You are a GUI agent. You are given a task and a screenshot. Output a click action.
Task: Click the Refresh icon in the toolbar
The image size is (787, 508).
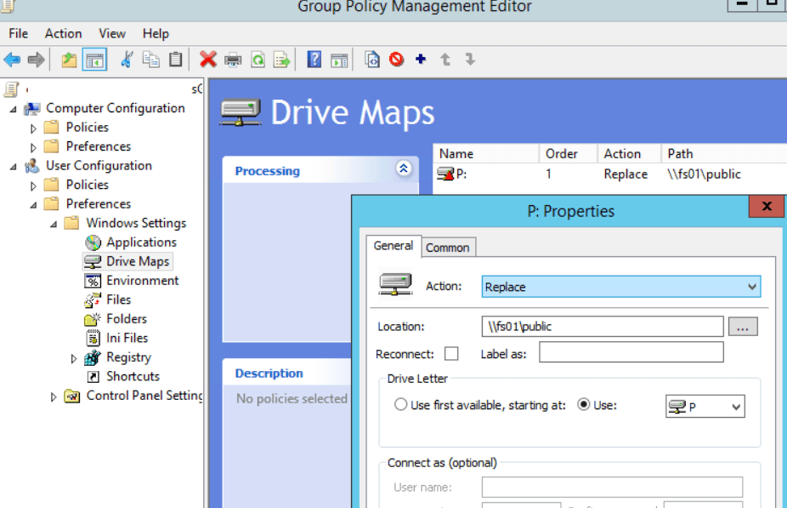[x=258, y=60]
